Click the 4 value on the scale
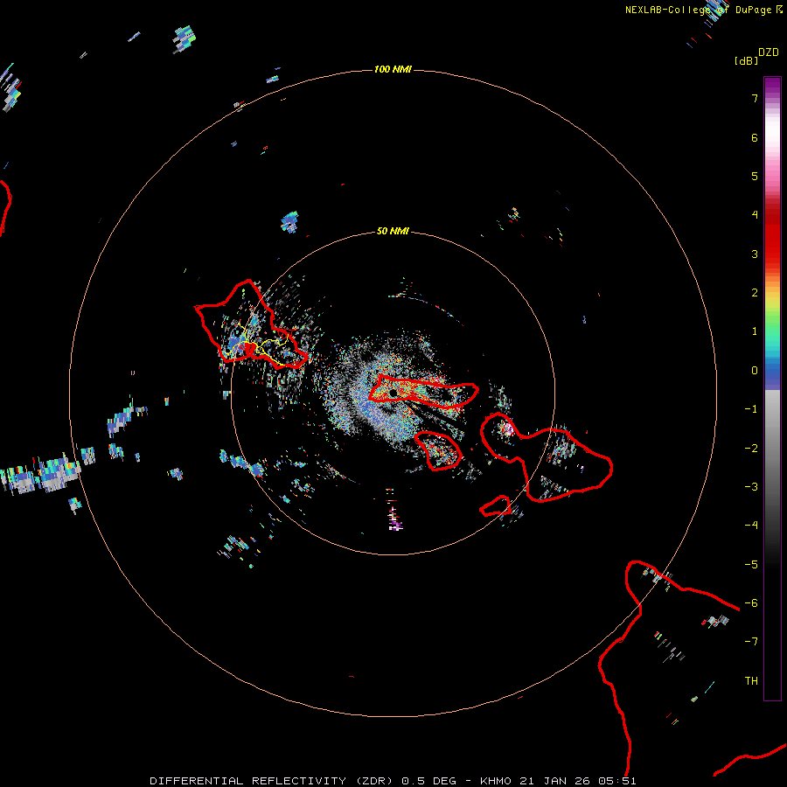The width and height of the screenshot is (787, 787). click(755, 215)
